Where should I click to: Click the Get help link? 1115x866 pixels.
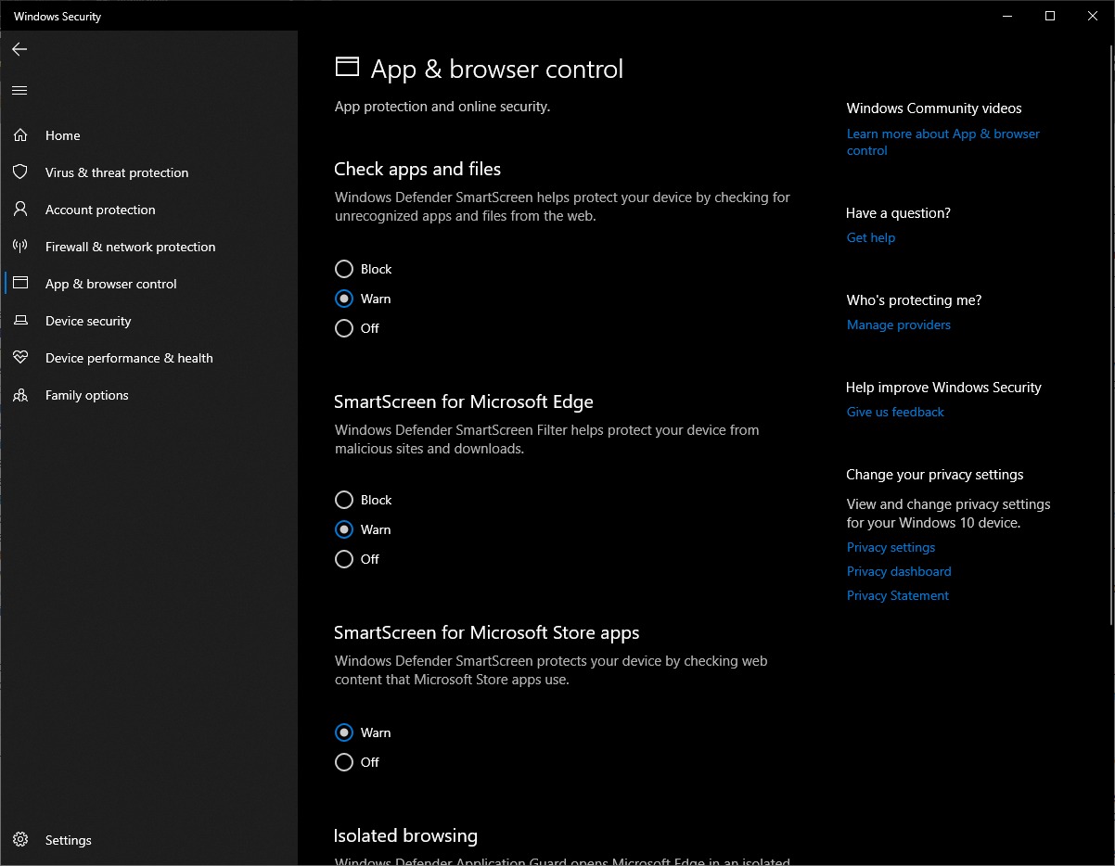tap(870, 237)
